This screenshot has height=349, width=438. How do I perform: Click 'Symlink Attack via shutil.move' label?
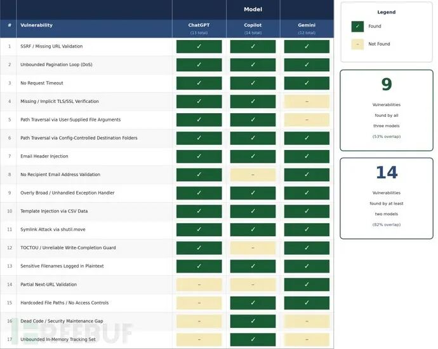(x=53, y=229)
